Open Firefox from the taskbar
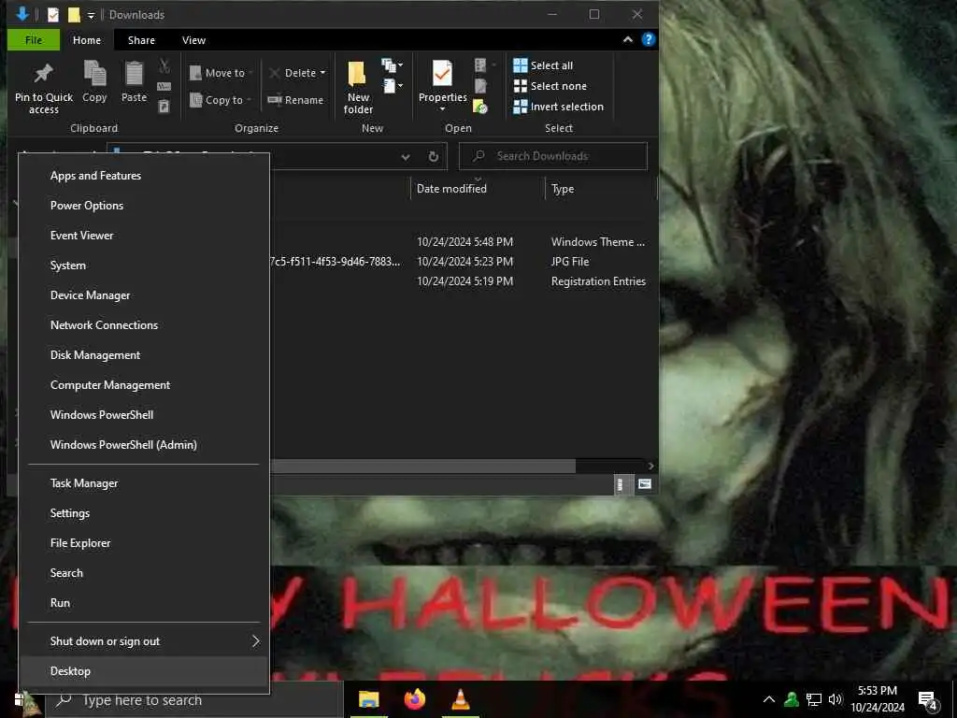Screen dimensions: 957x718 coord(415,699)
